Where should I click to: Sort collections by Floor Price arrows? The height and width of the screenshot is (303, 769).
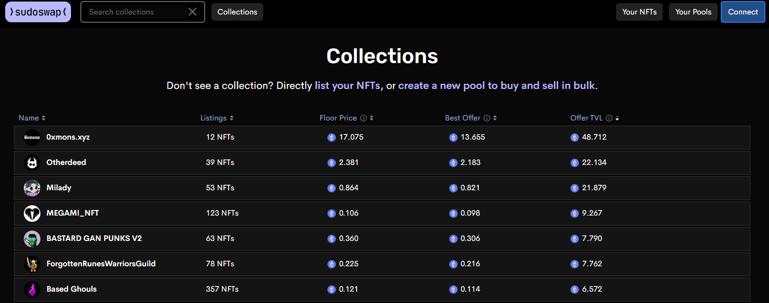tap(372, 118)
